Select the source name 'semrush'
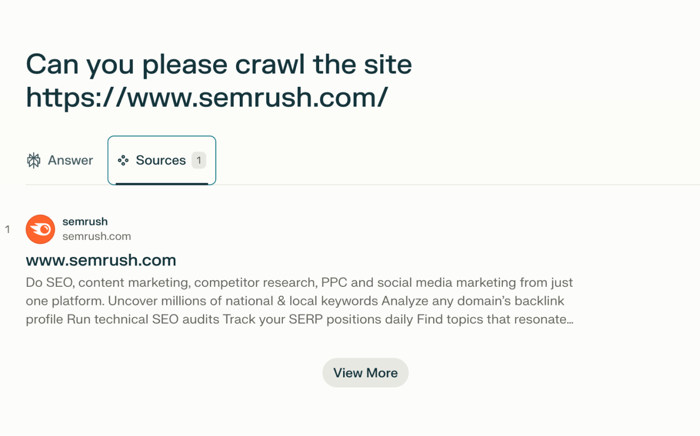This screenshot has height=436, width=700. 85,221
